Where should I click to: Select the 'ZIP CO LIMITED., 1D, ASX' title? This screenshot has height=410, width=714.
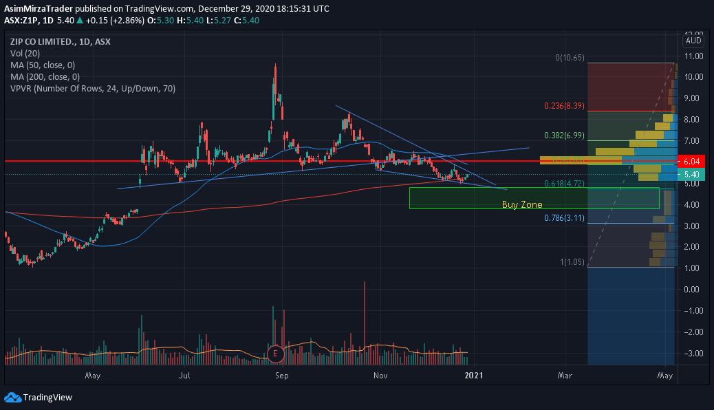point(60,41)
